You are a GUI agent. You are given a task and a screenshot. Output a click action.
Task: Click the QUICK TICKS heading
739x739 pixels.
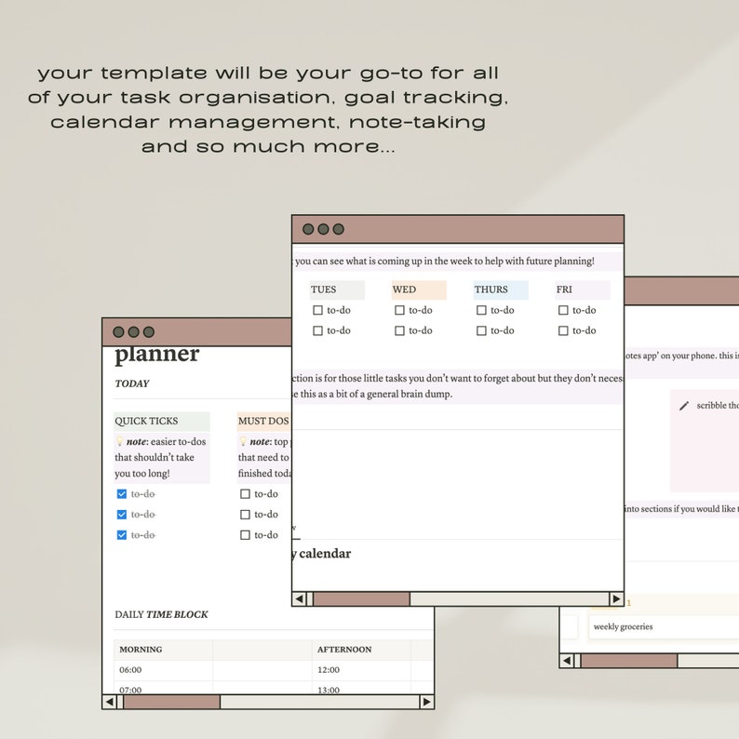tap(162, 422)
